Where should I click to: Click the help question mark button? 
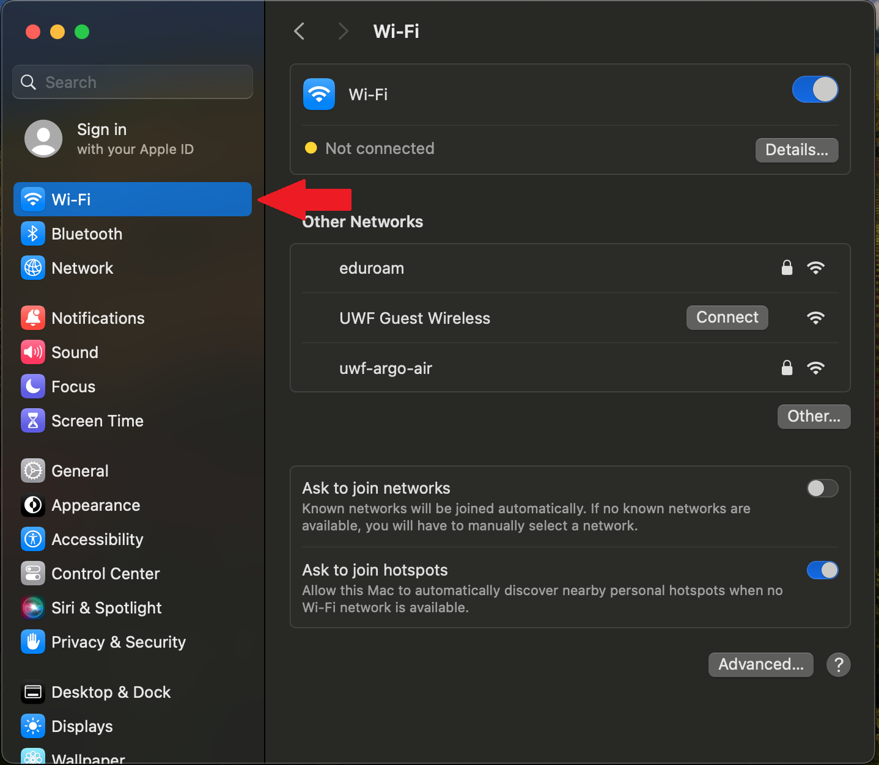(839, 664)
